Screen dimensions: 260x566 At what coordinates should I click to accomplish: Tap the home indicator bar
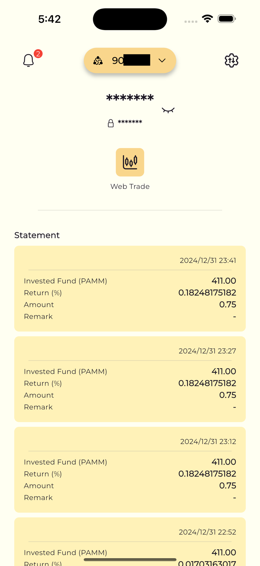coord(130,560)
